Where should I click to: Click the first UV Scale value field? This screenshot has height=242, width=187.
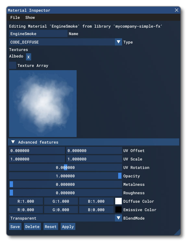click(x=37, y=159)
